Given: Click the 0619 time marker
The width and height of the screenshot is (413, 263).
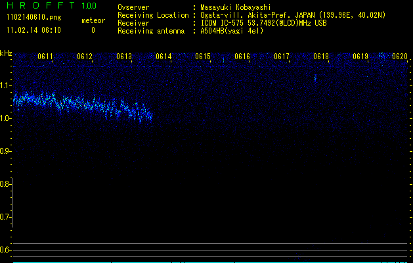Looking at the screenshot, I should (x=360, y=57).
